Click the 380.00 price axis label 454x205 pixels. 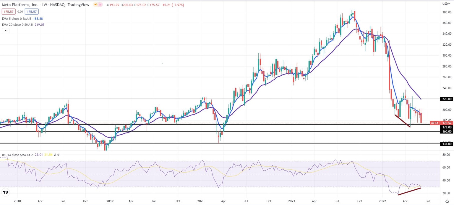pyautogui.click(x=446, y=12)
